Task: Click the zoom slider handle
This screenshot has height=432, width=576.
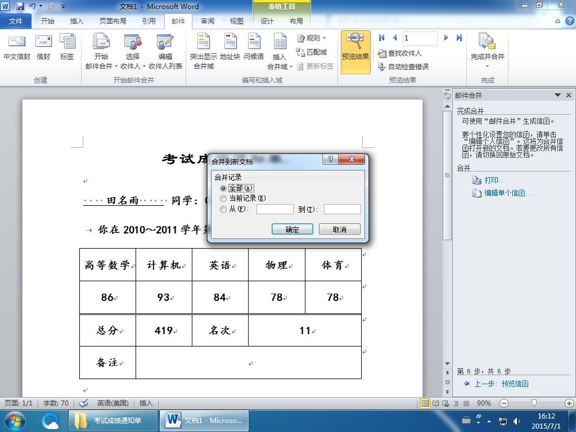Action: [x=534, y=403]
